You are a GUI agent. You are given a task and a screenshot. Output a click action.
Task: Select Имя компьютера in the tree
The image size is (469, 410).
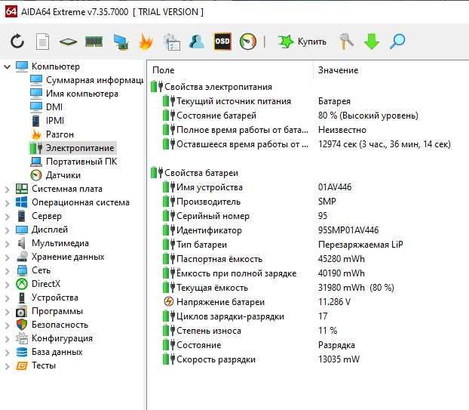(x=82, y=94)
